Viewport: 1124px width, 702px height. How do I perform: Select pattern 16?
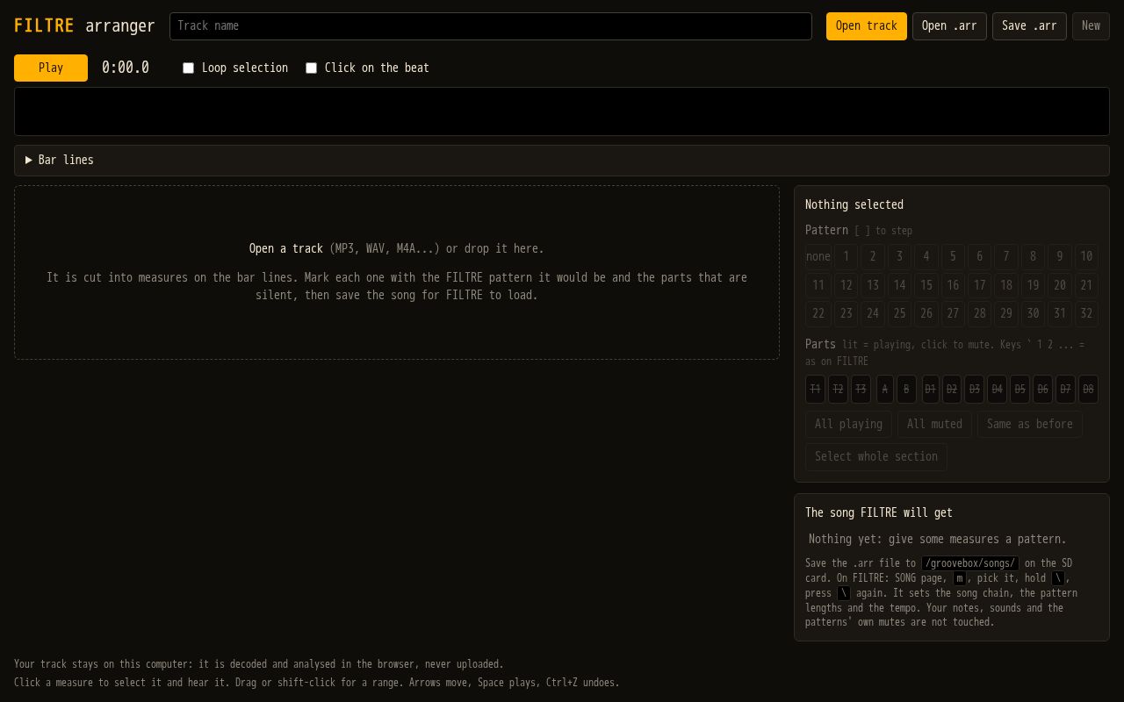[953, 285]
